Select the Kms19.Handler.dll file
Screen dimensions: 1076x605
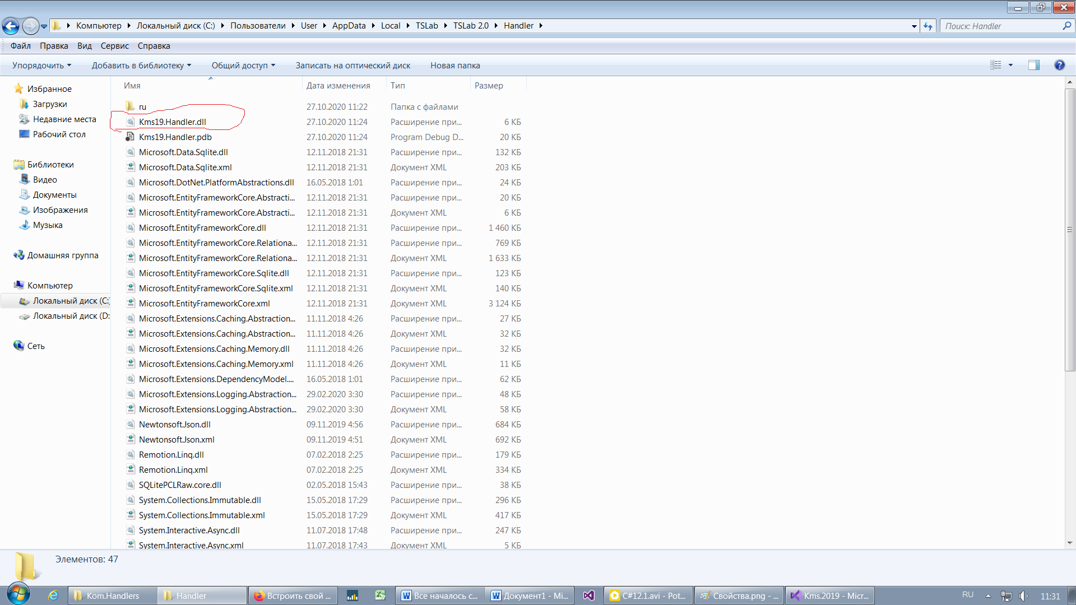[172, 122]
